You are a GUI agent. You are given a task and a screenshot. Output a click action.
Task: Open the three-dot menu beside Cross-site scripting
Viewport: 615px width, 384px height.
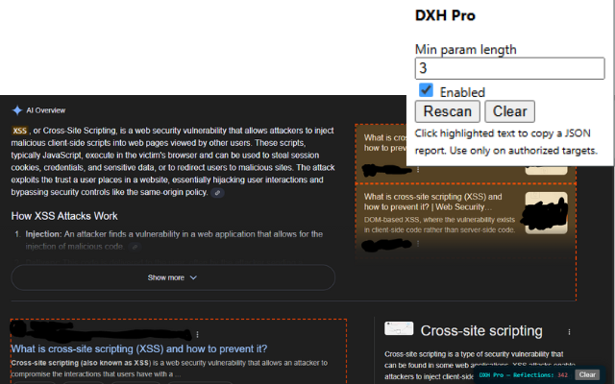tap(569, 331)
